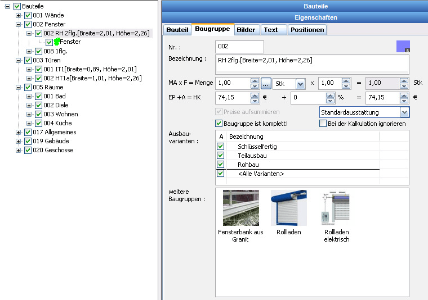This screenshot has width=428, height=300.
Task: Click the Bezeichnung text field
Action: tap(312, 64)
